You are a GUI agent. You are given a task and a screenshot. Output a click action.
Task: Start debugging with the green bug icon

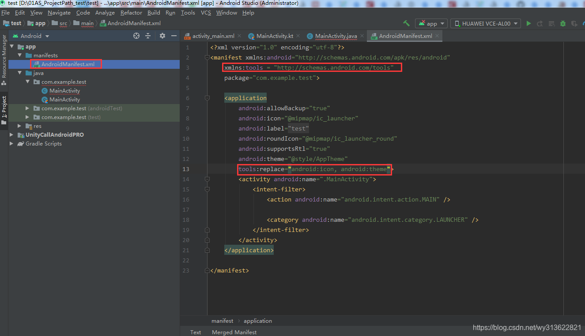point(563,23)
